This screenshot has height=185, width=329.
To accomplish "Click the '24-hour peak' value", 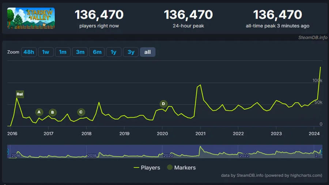I will click(188, 15).
